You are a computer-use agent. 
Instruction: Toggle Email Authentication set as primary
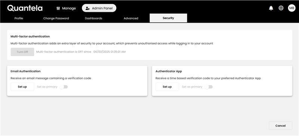(x=64, y=87)
